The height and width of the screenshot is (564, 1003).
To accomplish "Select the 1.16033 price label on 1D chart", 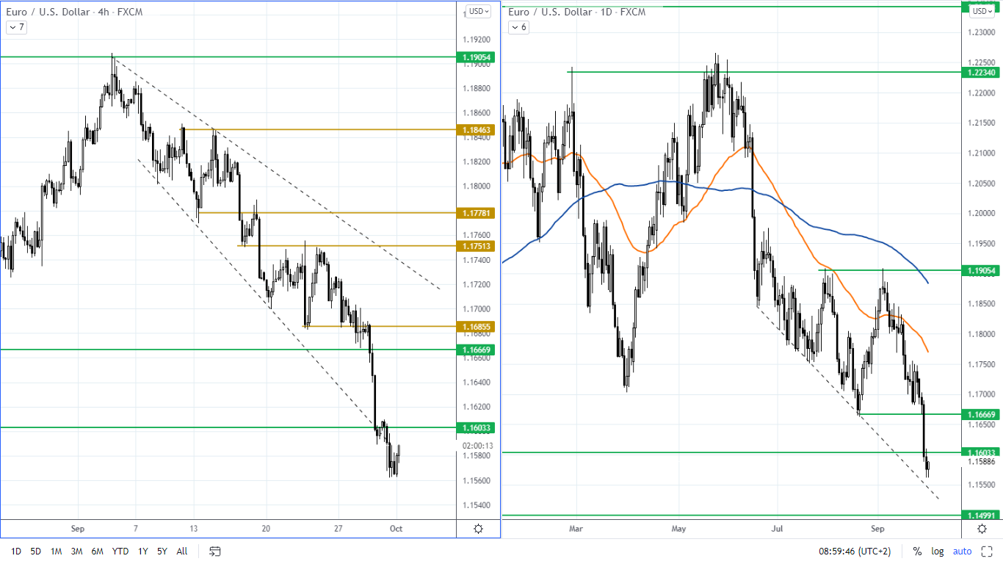I will click(982, 452).
